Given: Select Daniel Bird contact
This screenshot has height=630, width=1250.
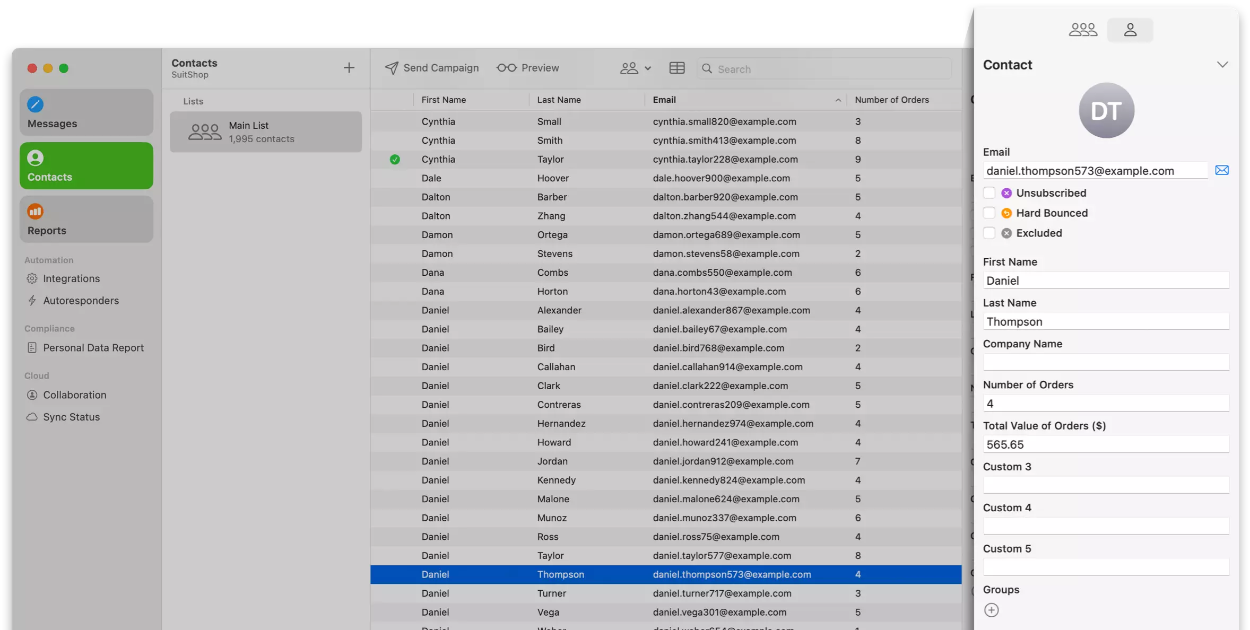Looking at the screenshot, I should (666, 348).
